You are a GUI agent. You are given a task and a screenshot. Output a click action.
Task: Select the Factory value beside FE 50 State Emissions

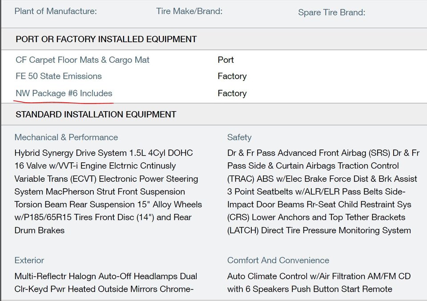232,76
